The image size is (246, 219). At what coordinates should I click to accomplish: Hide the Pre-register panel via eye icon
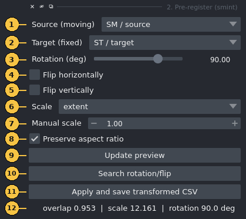pyautogui.click(x=42, y=6)
